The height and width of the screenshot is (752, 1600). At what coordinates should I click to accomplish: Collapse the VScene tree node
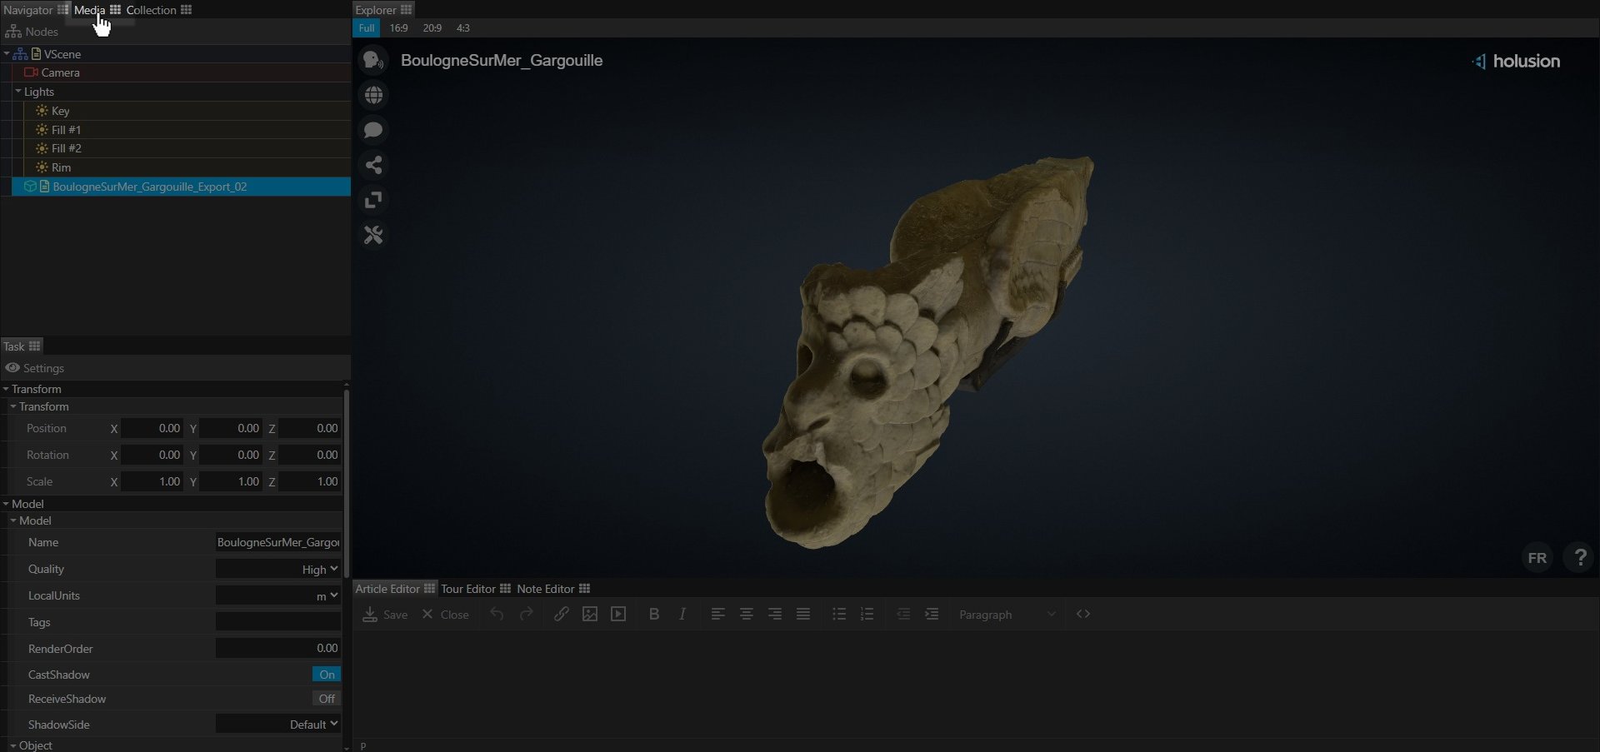pos(7,53)
